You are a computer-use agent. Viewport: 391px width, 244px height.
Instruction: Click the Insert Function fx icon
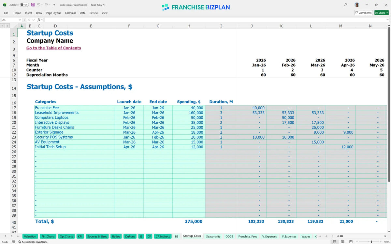click(x=39, y=20)
